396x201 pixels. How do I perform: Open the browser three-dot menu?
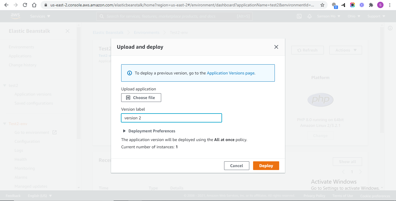(x=390, y=5)
